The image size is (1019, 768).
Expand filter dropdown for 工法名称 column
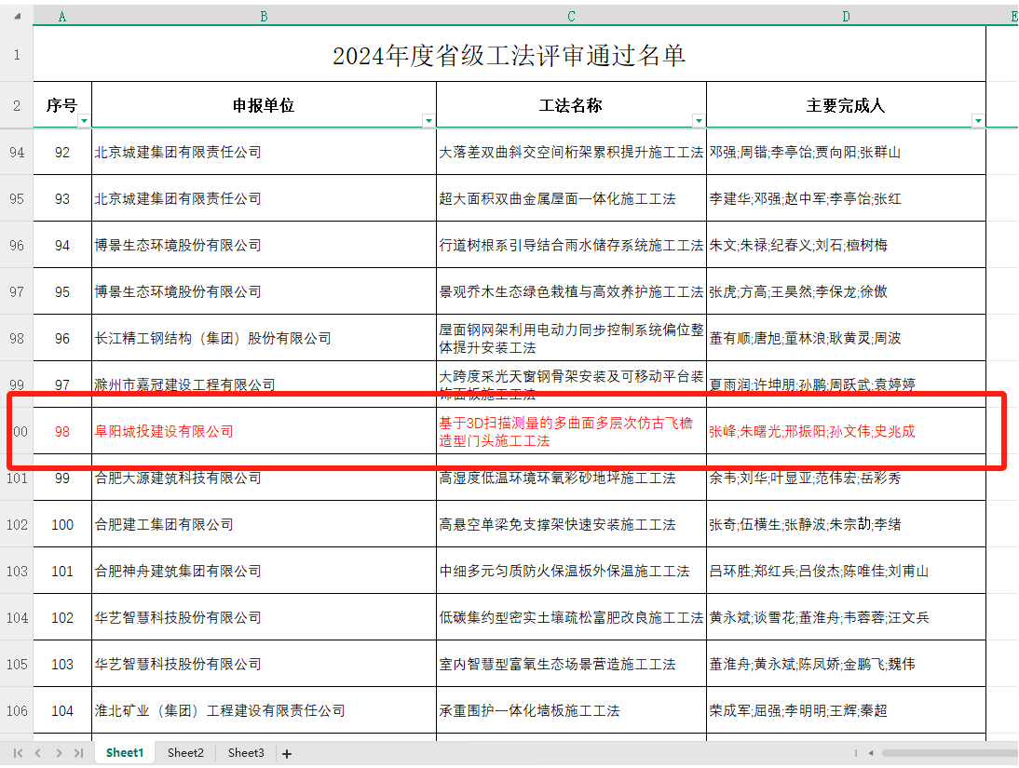point(699,121)
